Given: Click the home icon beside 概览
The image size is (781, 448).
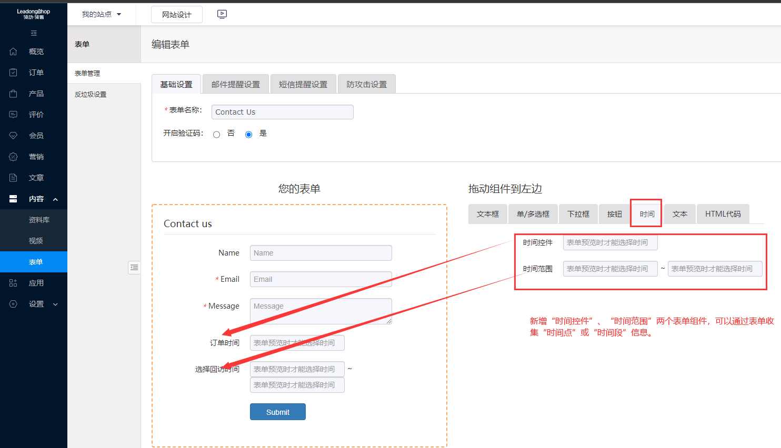Looking at the screenshot, I should click(x=13, y=52).
